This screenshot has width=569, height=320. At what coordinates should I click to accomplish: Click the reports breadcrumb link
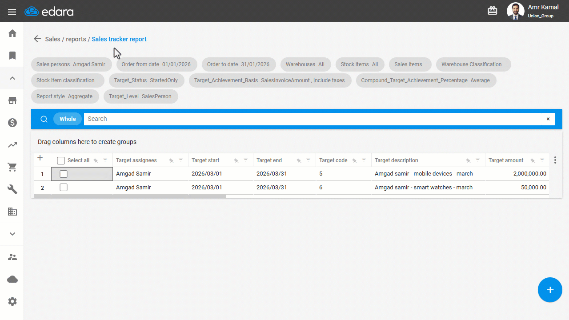[76, 39]
